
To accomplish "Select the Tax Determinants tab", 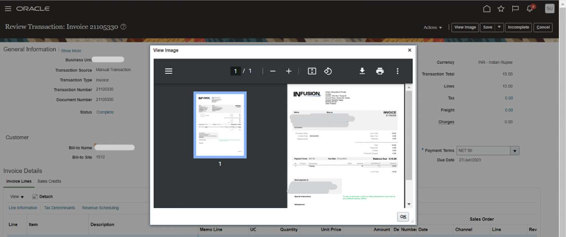I will [x=59, y=208].
